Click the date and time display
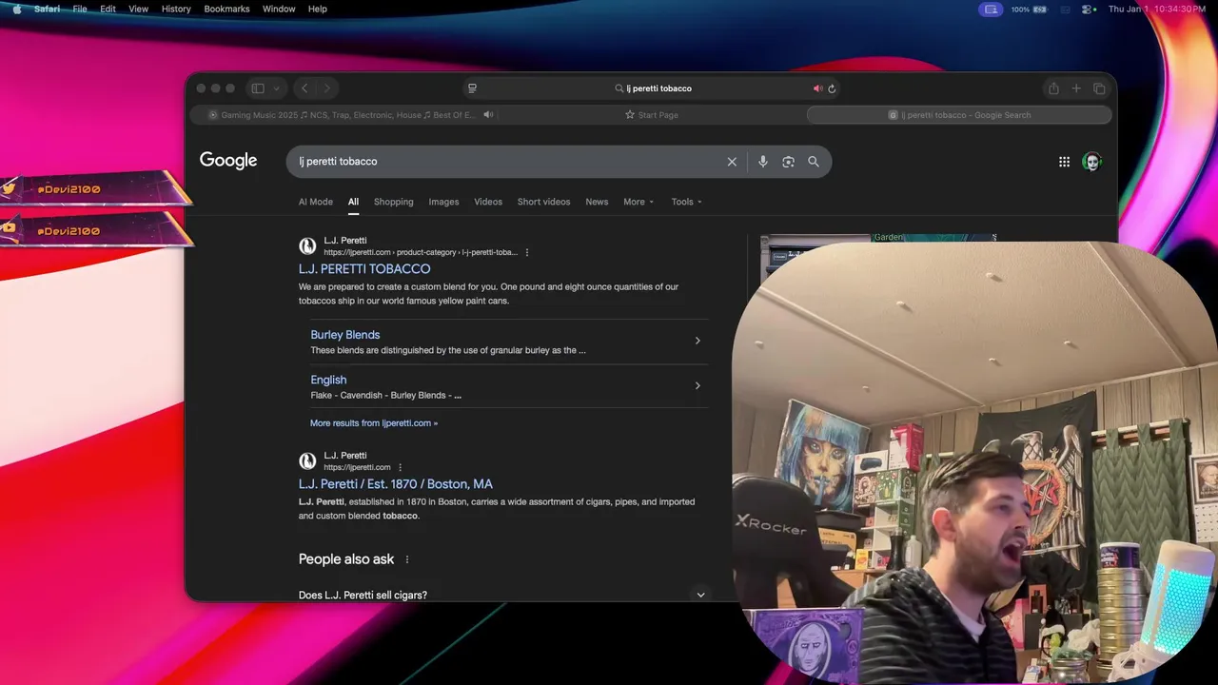 tap(1156, 9)
